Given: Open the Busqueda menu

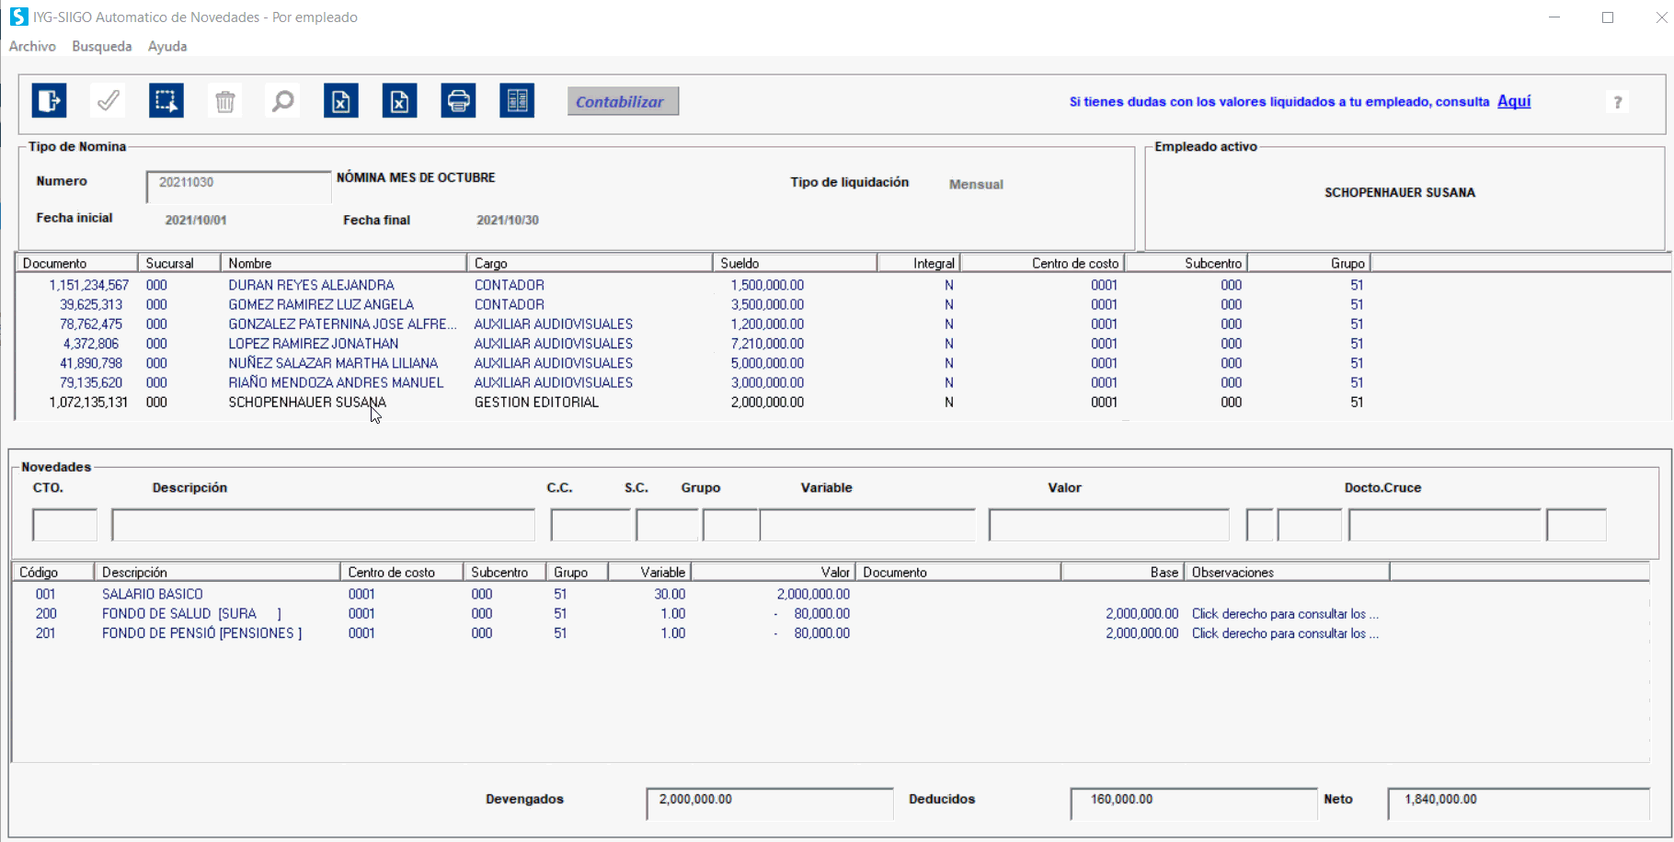Looking at the screenshot, I should 101,46.
